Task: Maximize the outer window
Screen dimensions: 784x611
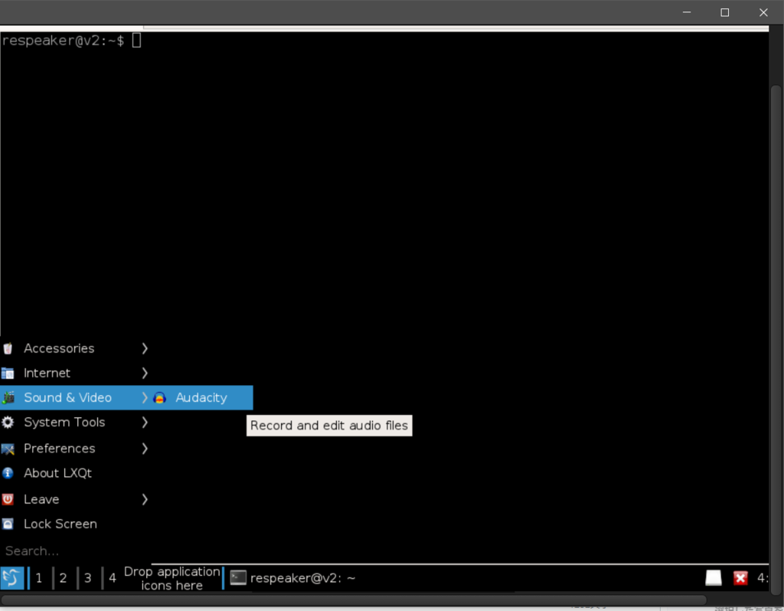Action: pos(724,12)
